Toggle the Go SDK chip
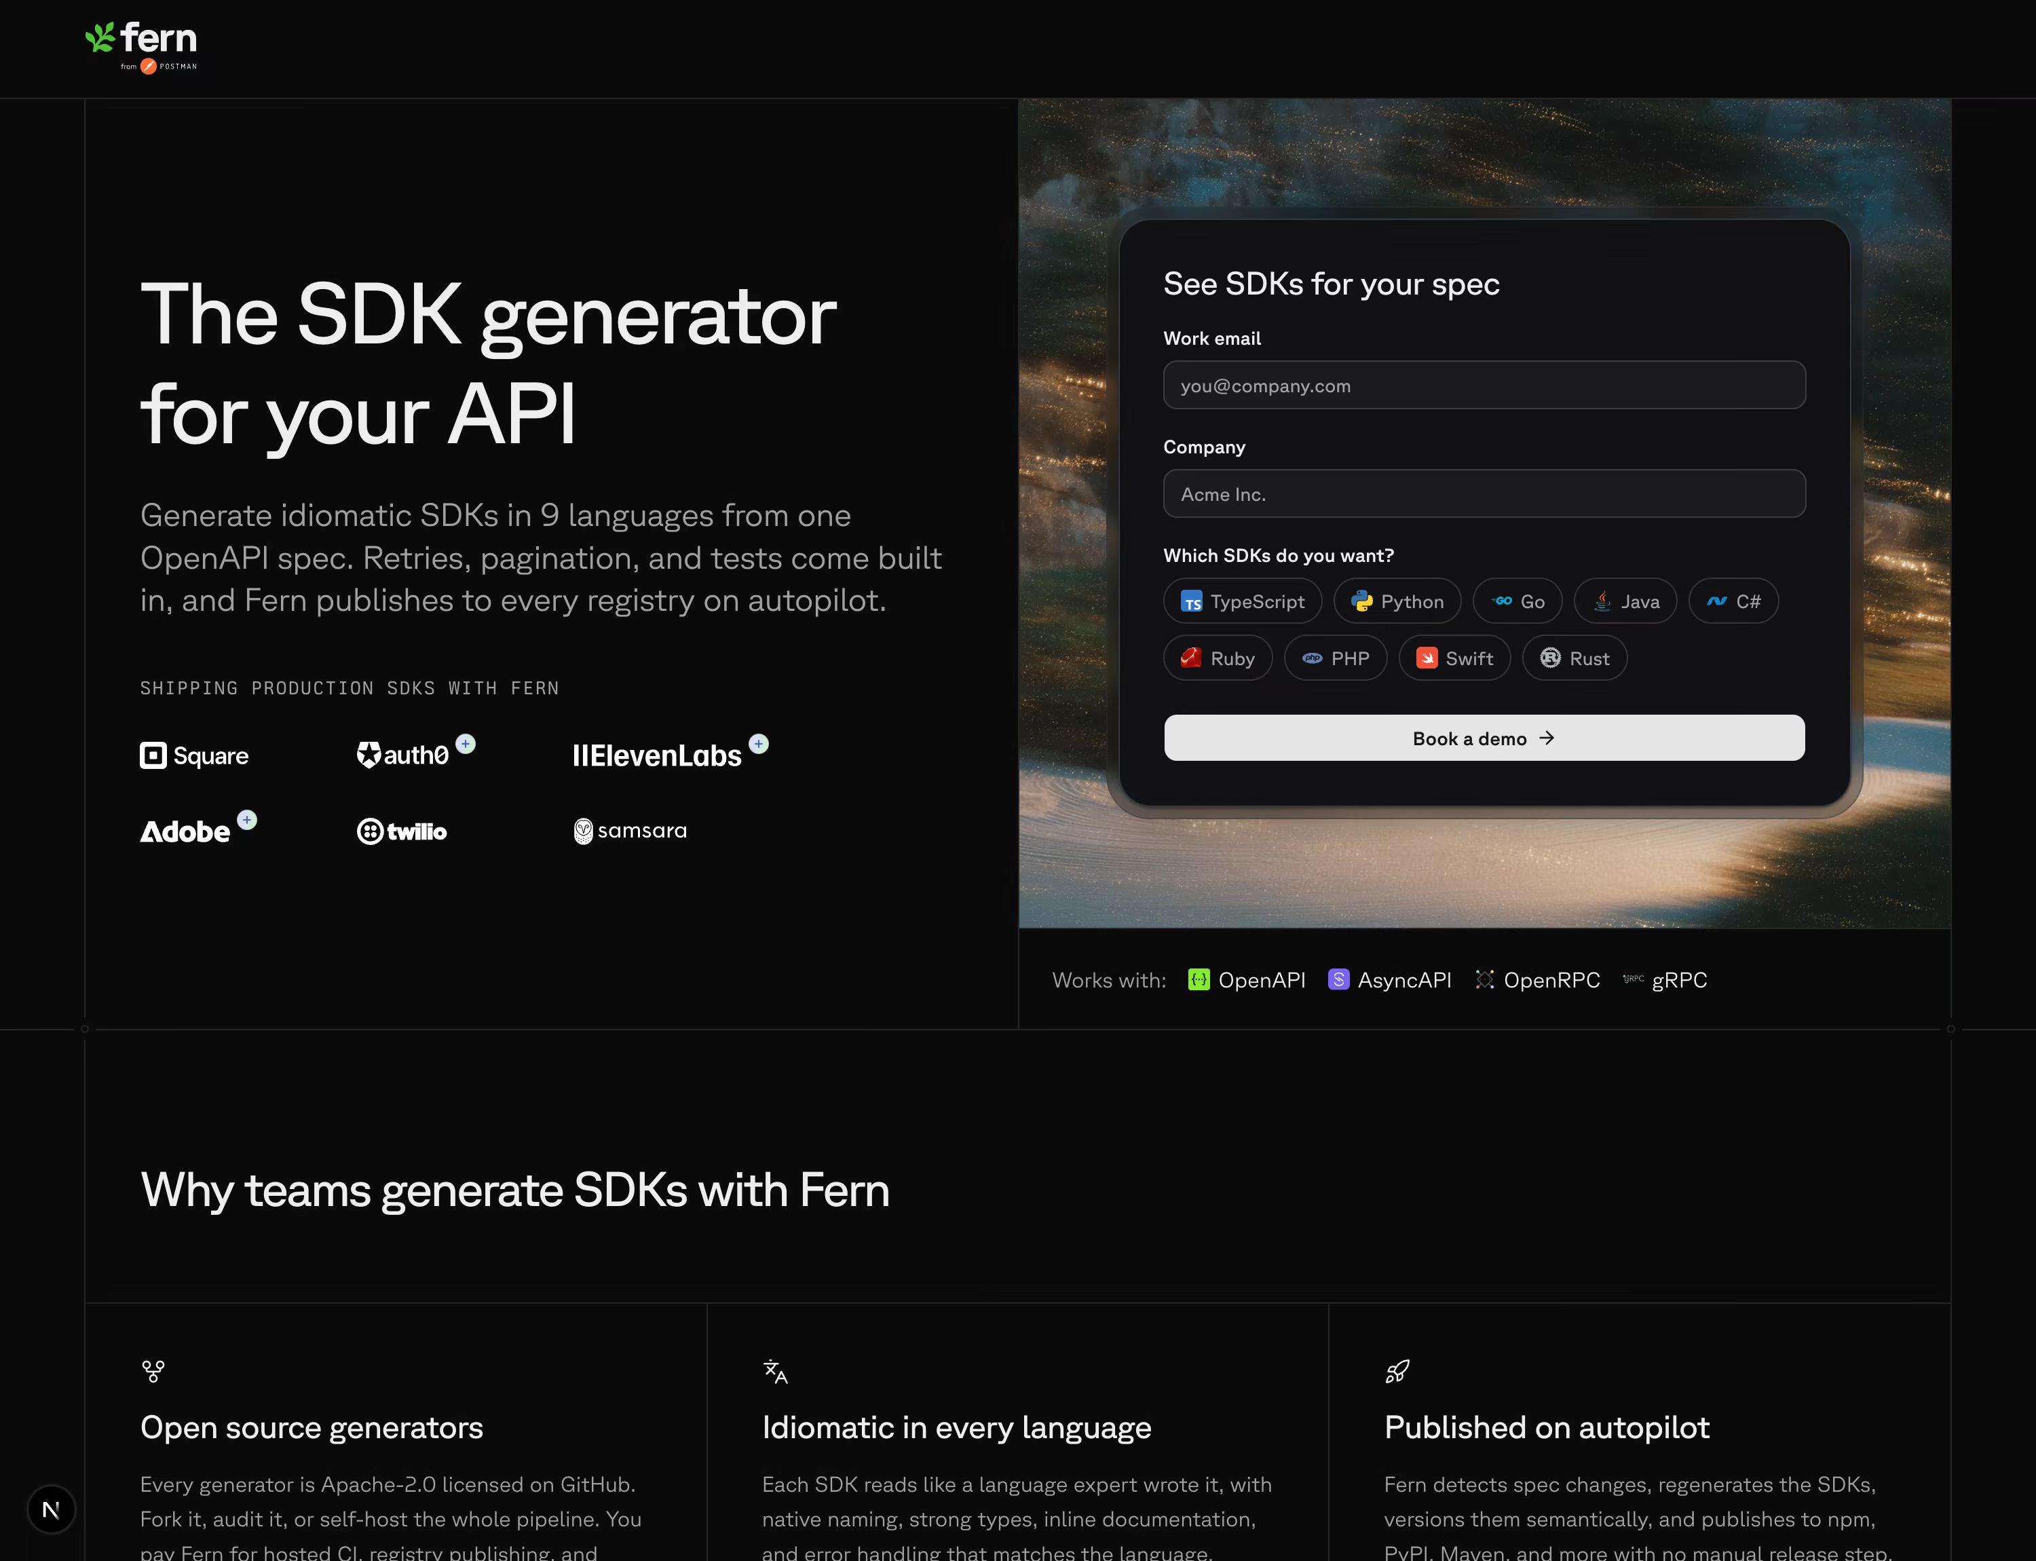This screenshot has height=1561, width=2036. point(1517,601)
